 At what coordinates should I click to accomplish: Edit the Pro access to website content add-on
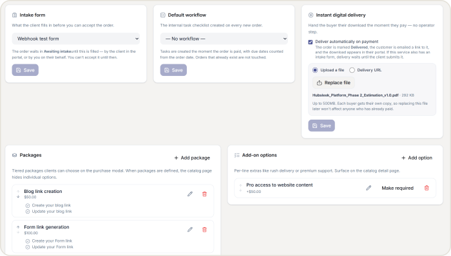pos(369,188)
